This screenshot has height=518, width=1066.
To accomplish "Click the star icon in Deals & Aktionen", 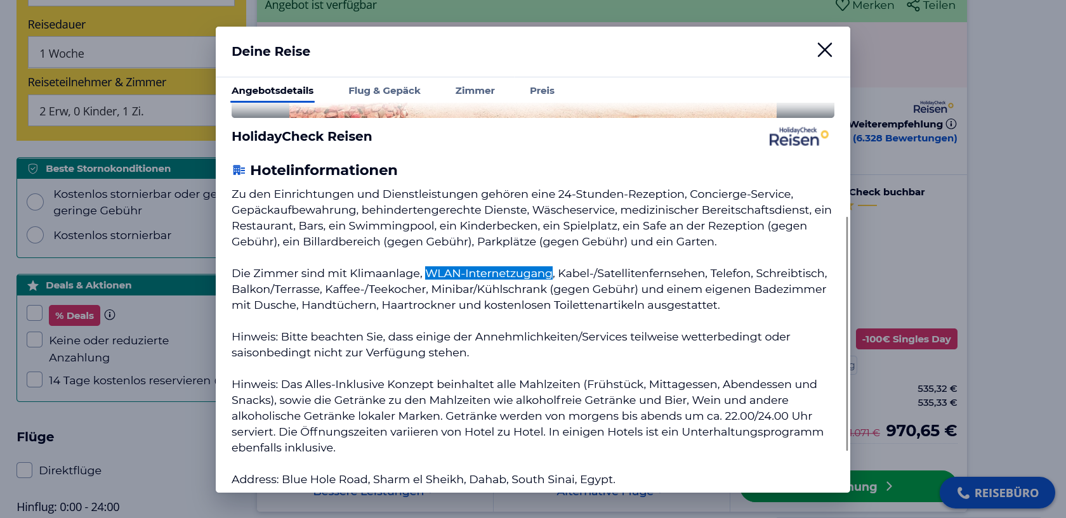I will click(x=33, y=285).
